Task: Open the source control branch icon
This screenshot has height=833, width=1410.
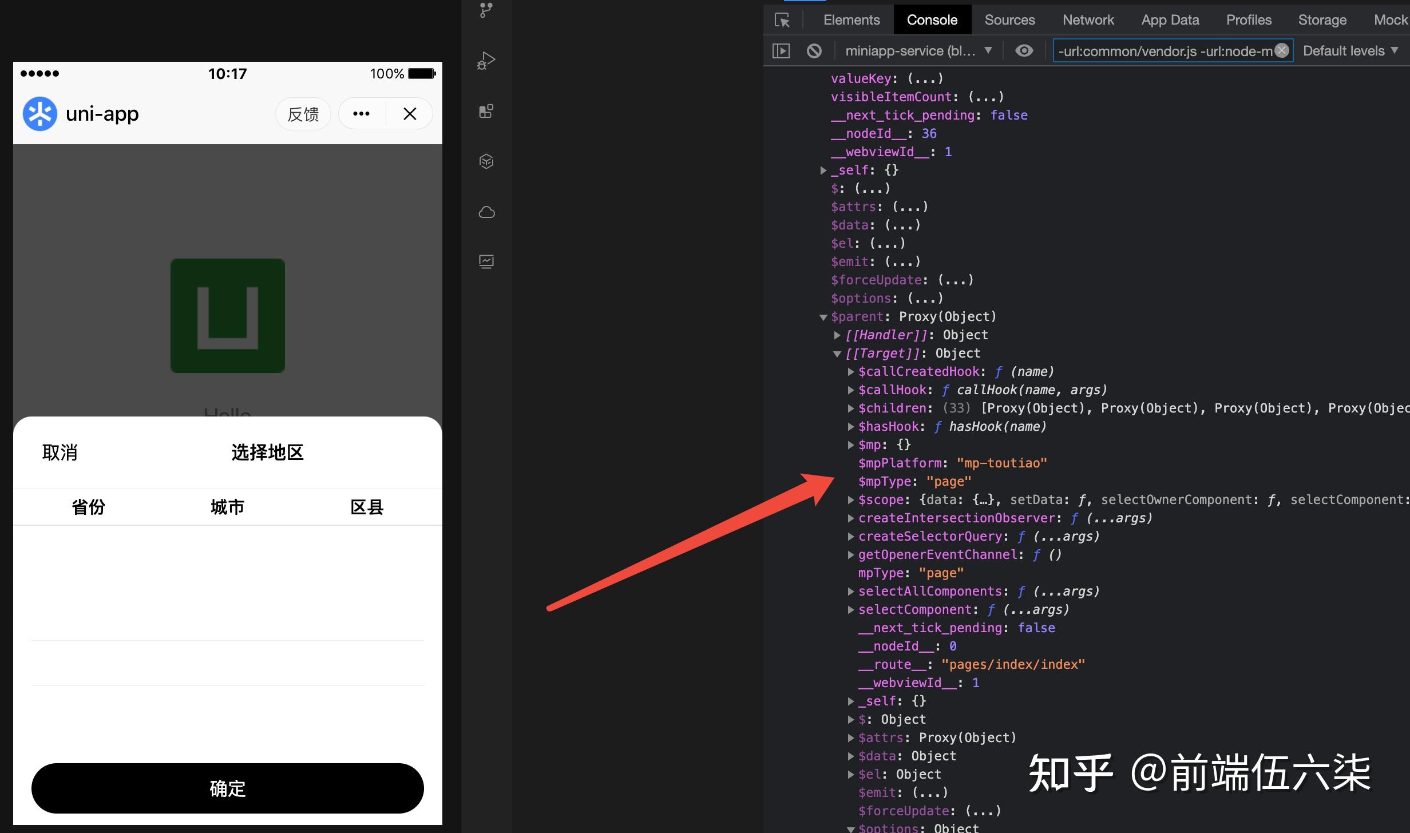Action: click(x=486, y=10)
